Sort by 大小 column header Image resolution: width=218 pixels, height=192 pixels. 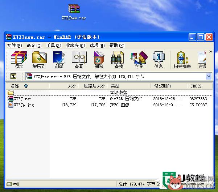64,86
